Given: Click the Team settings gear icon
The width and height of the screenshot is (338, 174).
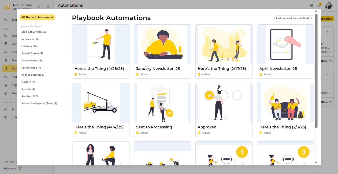Looking at the screenshot, I should [x=6, y=93].
